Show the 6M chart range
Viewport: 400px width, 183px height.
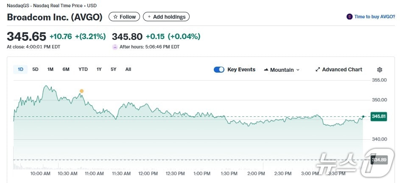coord(66,69)
